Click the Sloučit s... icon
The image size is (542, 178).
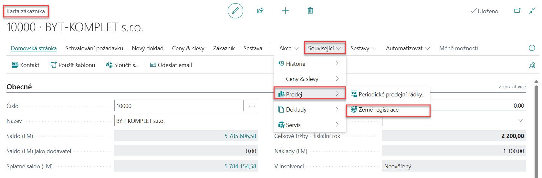(109, 65)
